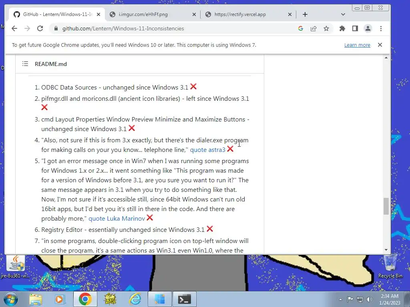Open a new tab with the plus button
The width and height of the screenshot is (410, 307).
pos(305,14)
